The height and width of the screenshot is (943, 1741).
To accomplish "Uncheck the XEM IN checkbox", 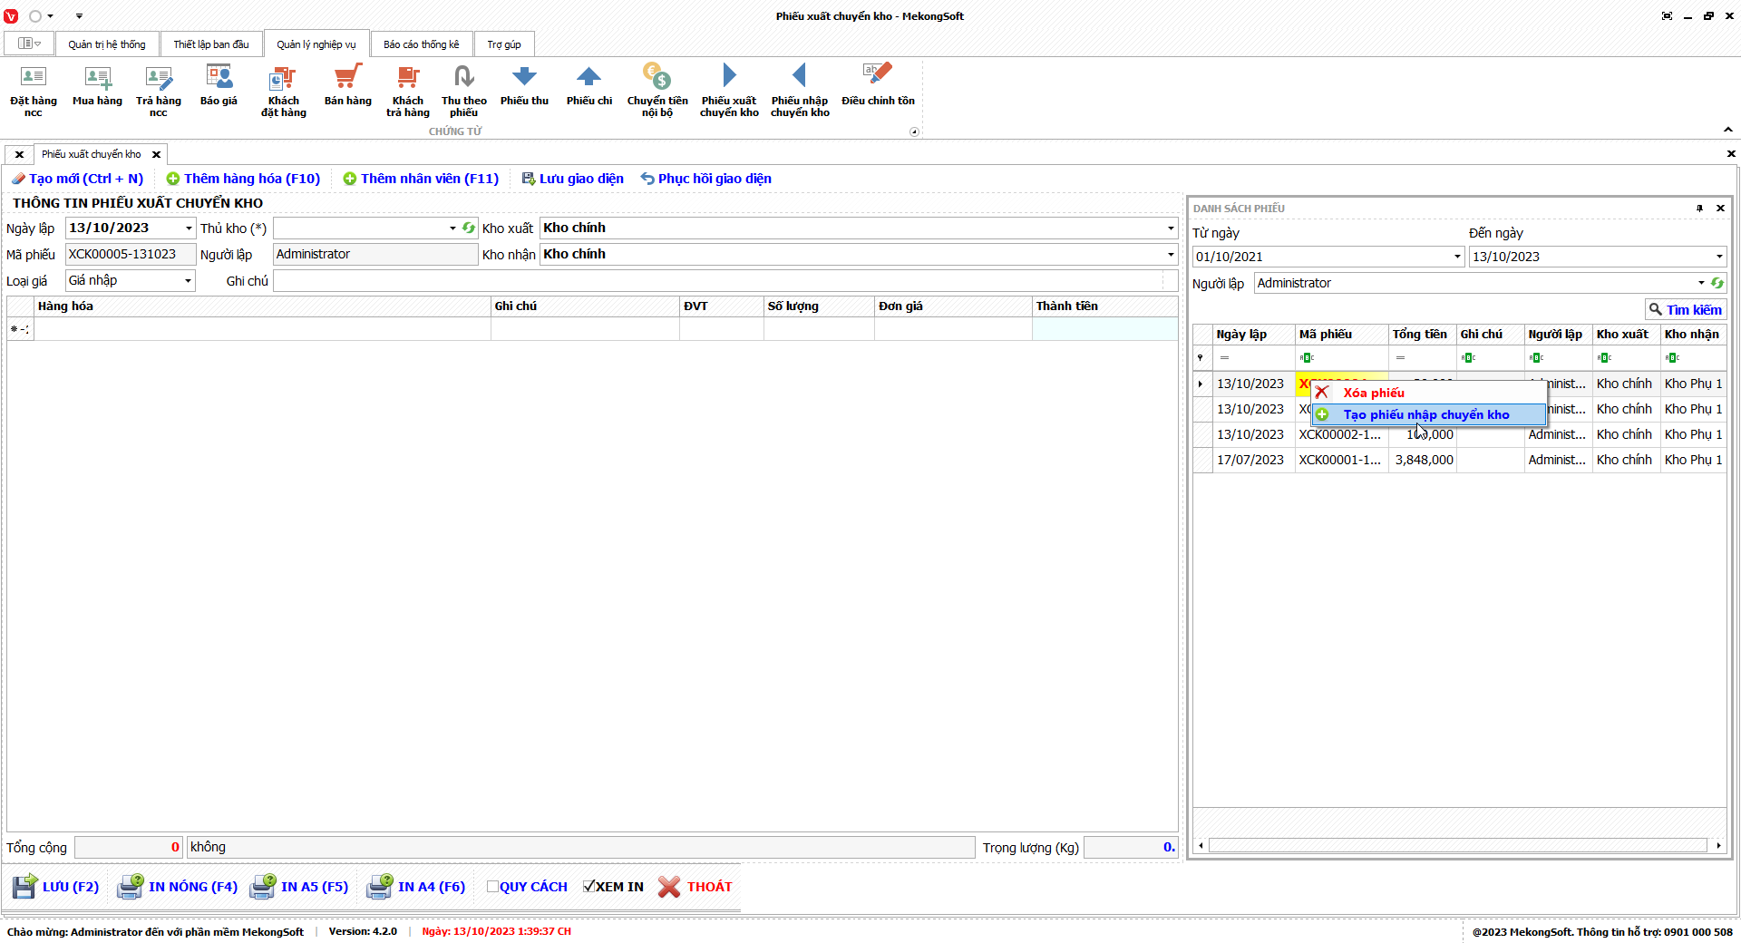I will click(x=589, y=887).
